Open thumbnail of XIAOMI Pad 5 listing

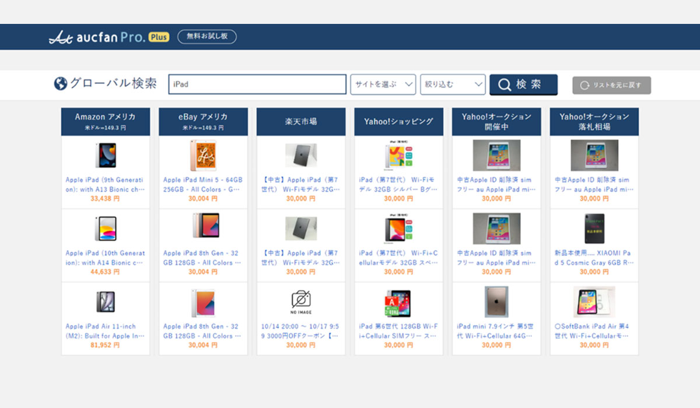point(594,228)
